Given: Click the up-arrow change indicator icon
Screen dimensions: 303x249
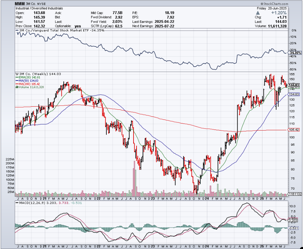Looking at the screenshot, I should (258, 13).
